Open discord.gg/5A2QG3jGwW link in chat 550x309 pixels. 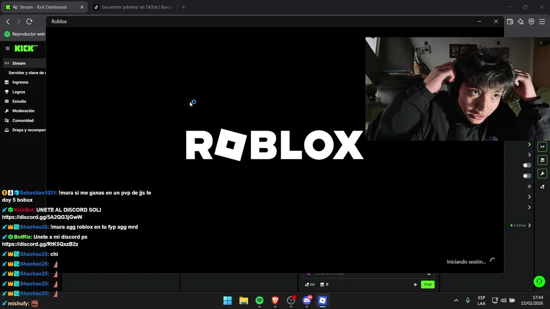pyautogui.click(x=42, y=217)
